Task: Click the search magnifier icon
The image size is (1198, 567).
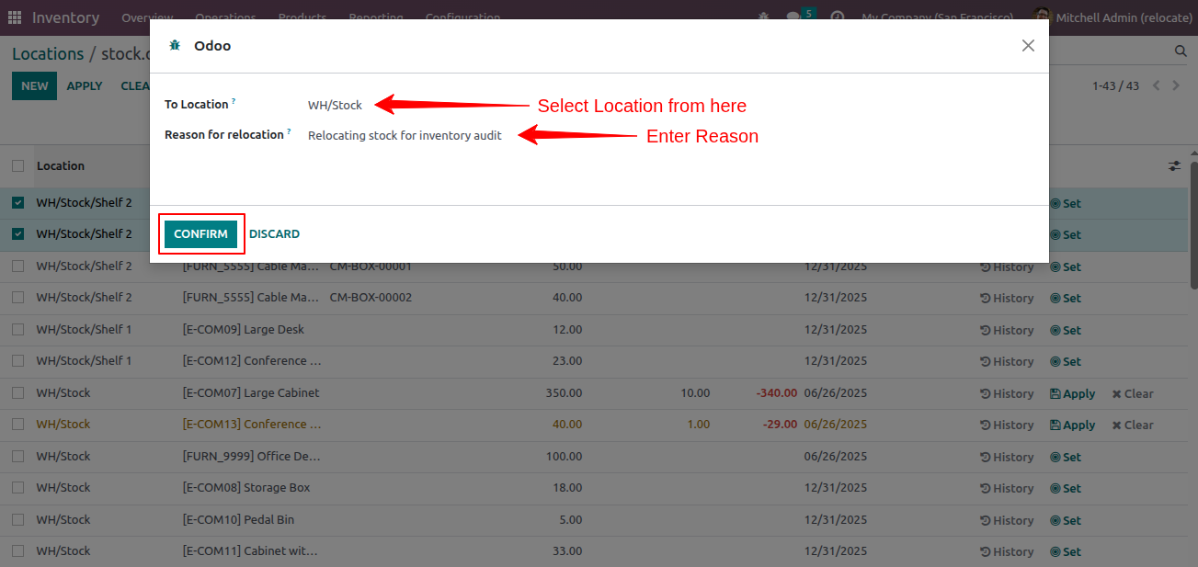Action: [x=1181, y=51]
